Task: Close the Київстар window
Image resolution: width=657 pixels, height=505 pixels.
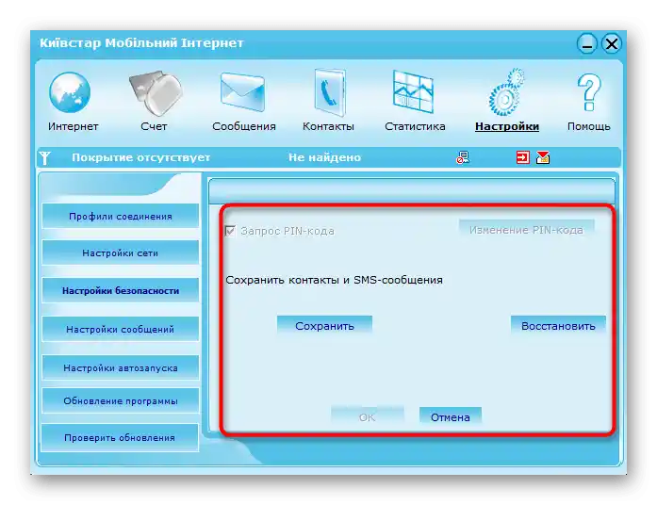Action: 612,43
